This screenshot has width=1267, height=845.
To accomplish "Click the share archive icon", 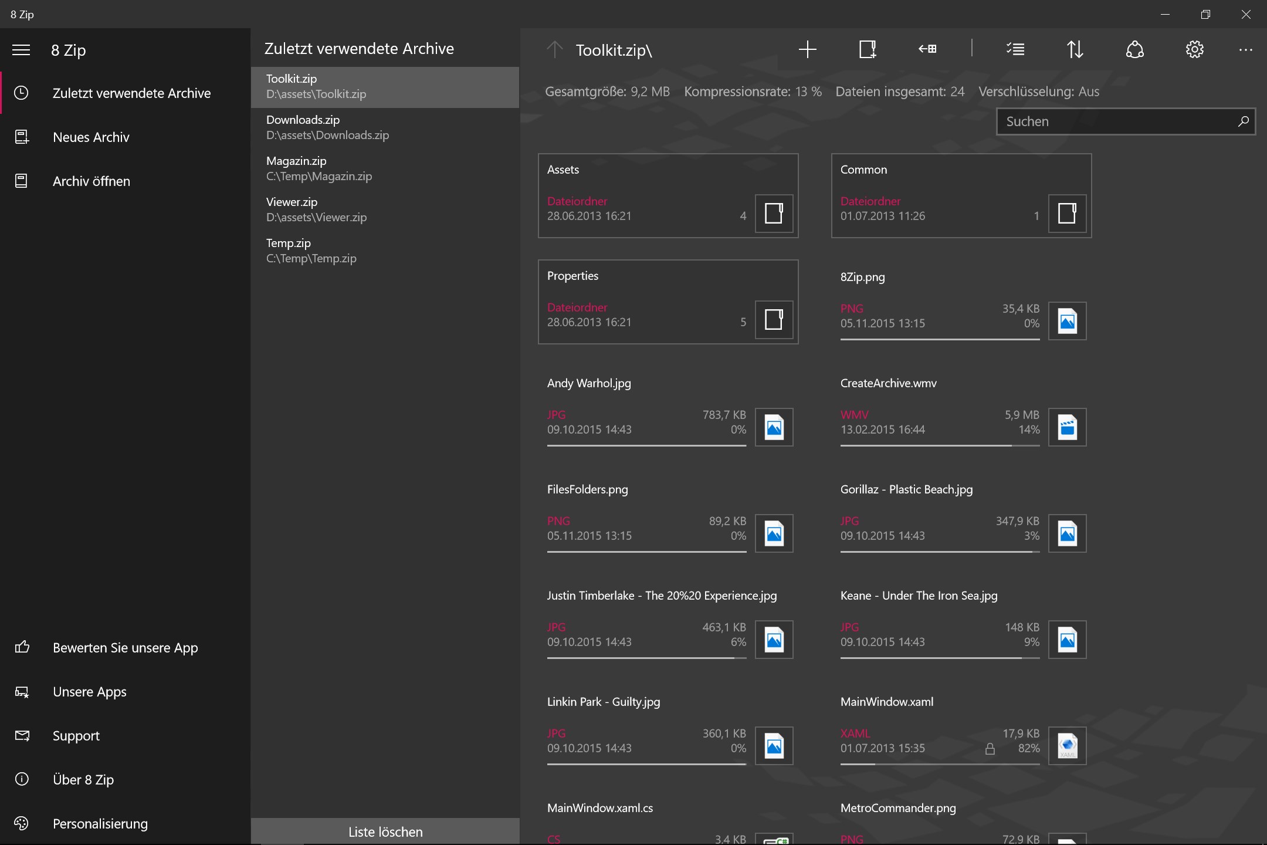I will pyautogui.click(x=1134, y=49).
